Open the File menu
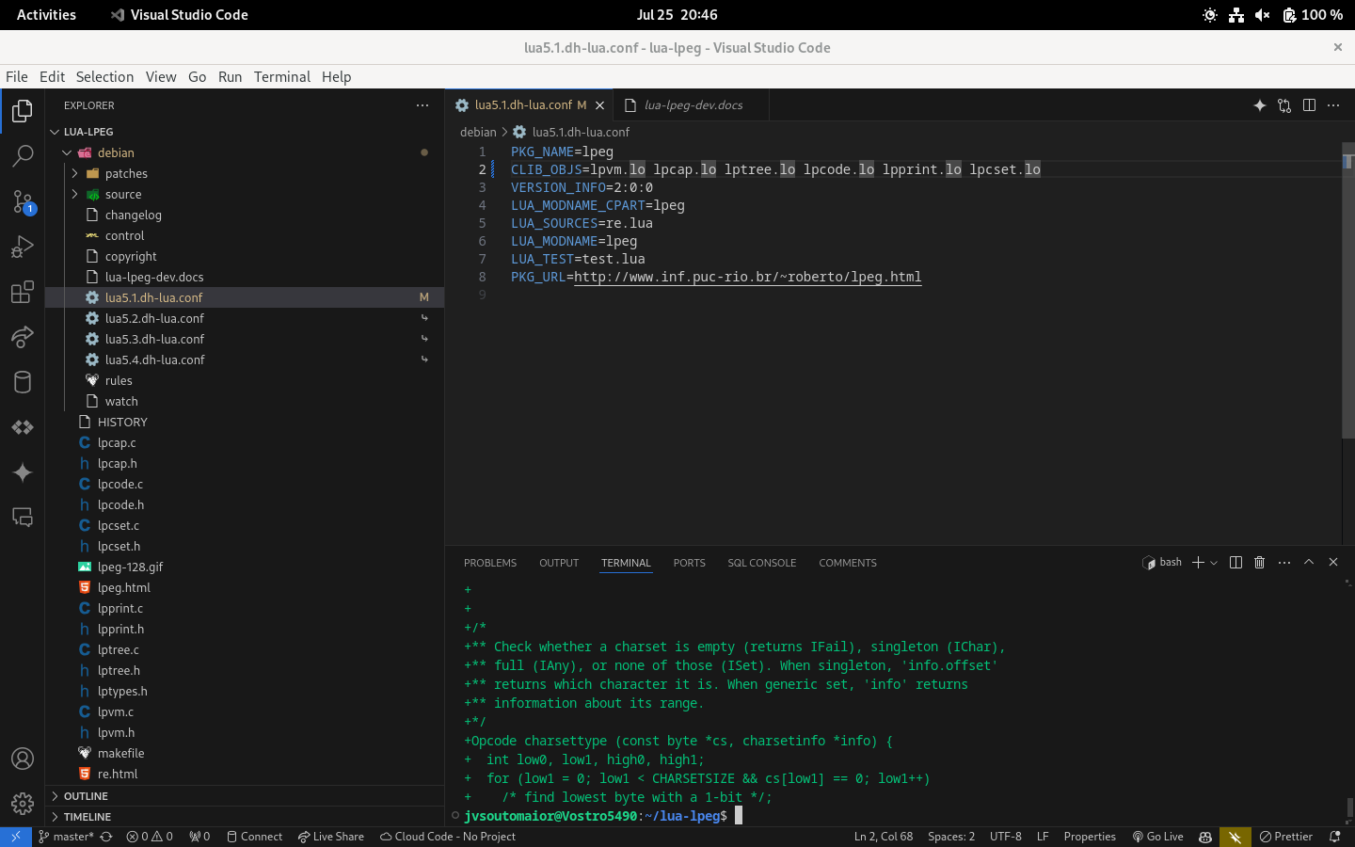1355x847 pixels. pos(17,77)
